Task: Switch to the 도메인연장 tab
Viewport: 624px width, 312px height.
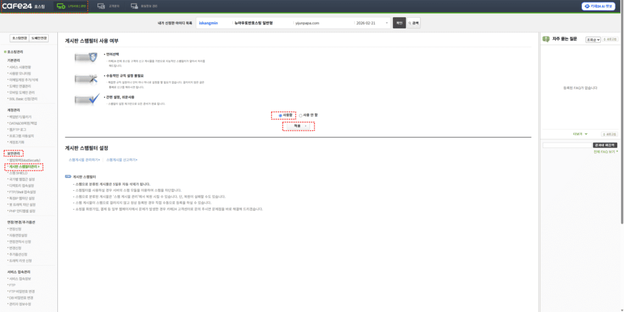Action: [39, 38]
